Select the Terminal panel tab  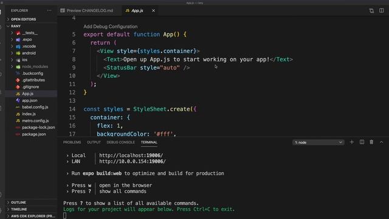[x=149, y=142]
